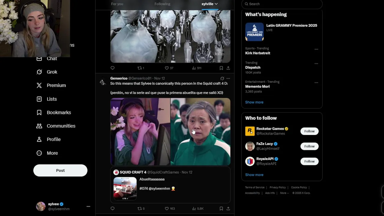Viewport: 384px width, 216px height.
Task: Open options for Kirk Herbstreit trend
Action: tap(316, 49)
